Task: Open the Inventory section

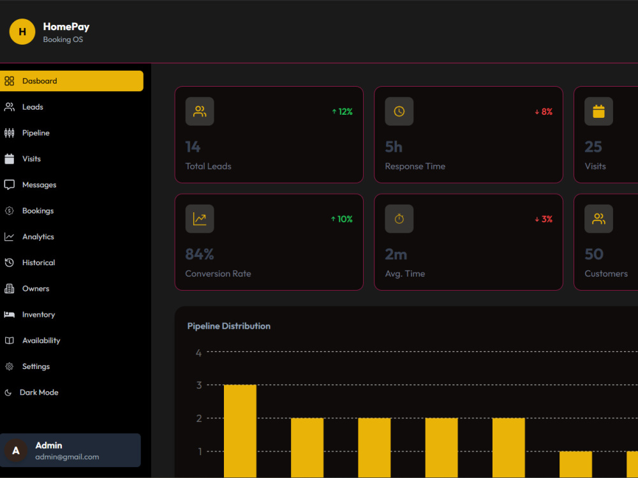Action: (x=71, y=315)
